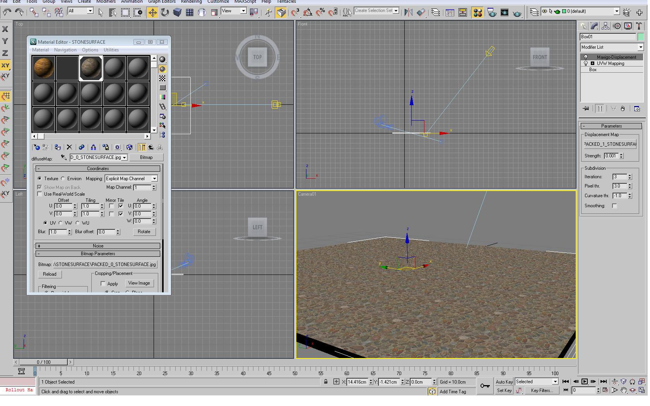Open the Modify command panel tab
Screen dimensions: 650x406
[x=594, y=26]
